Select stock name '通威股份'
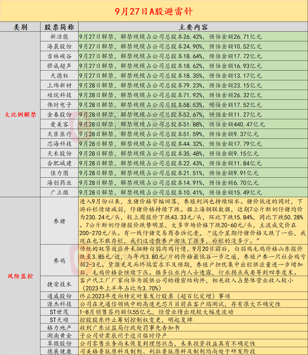 pos(59,296)
